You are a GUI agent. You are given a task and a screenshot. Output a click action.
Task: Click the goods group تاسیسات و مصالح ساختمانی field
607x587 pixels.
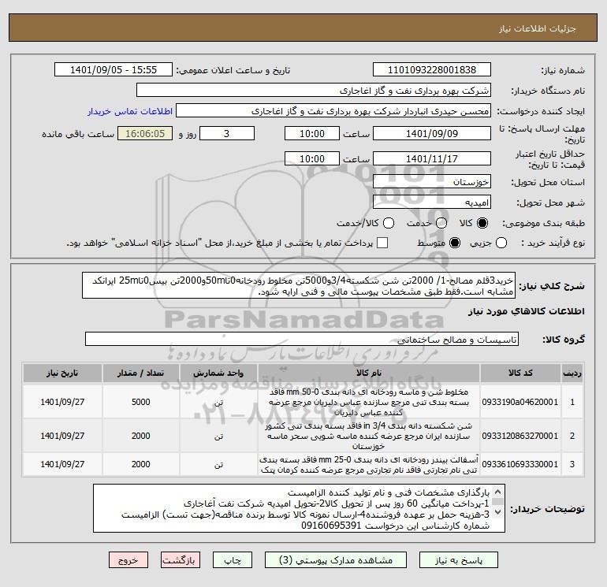(x=302, y=340)
